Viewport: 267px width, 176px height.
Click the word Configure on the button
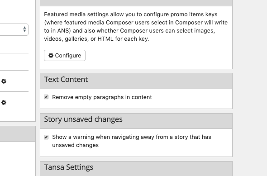point(68,56)
